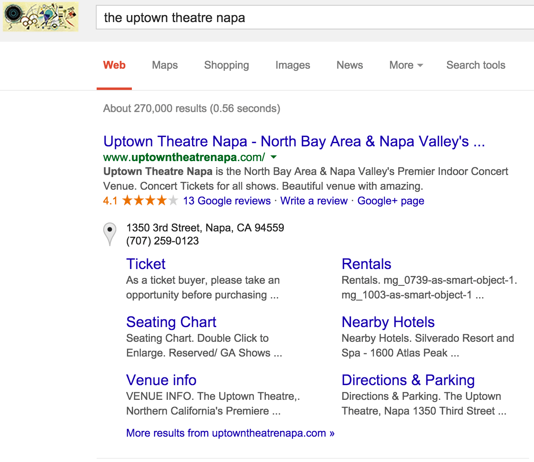Viewport: 534px width, 462px height.
Task: Click 'Seating Chart. Double Click to' description
Action: pyautogui.click(x=204, y=345)
